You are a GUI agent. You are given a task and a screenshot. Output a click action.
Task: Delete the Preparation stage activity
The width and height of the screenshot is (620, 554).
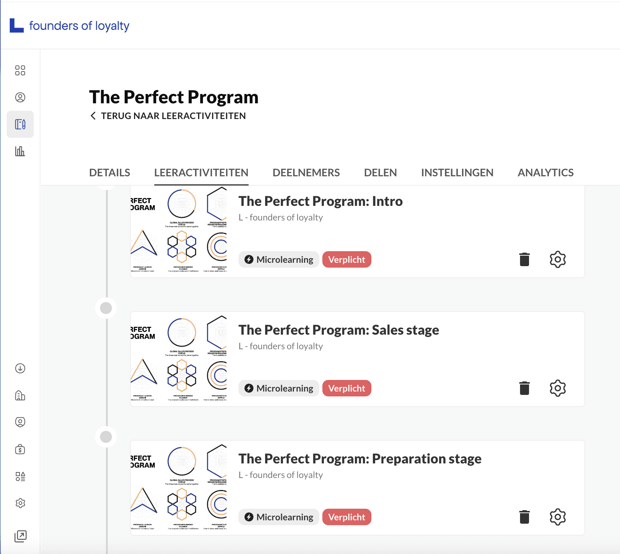[525, 517]
